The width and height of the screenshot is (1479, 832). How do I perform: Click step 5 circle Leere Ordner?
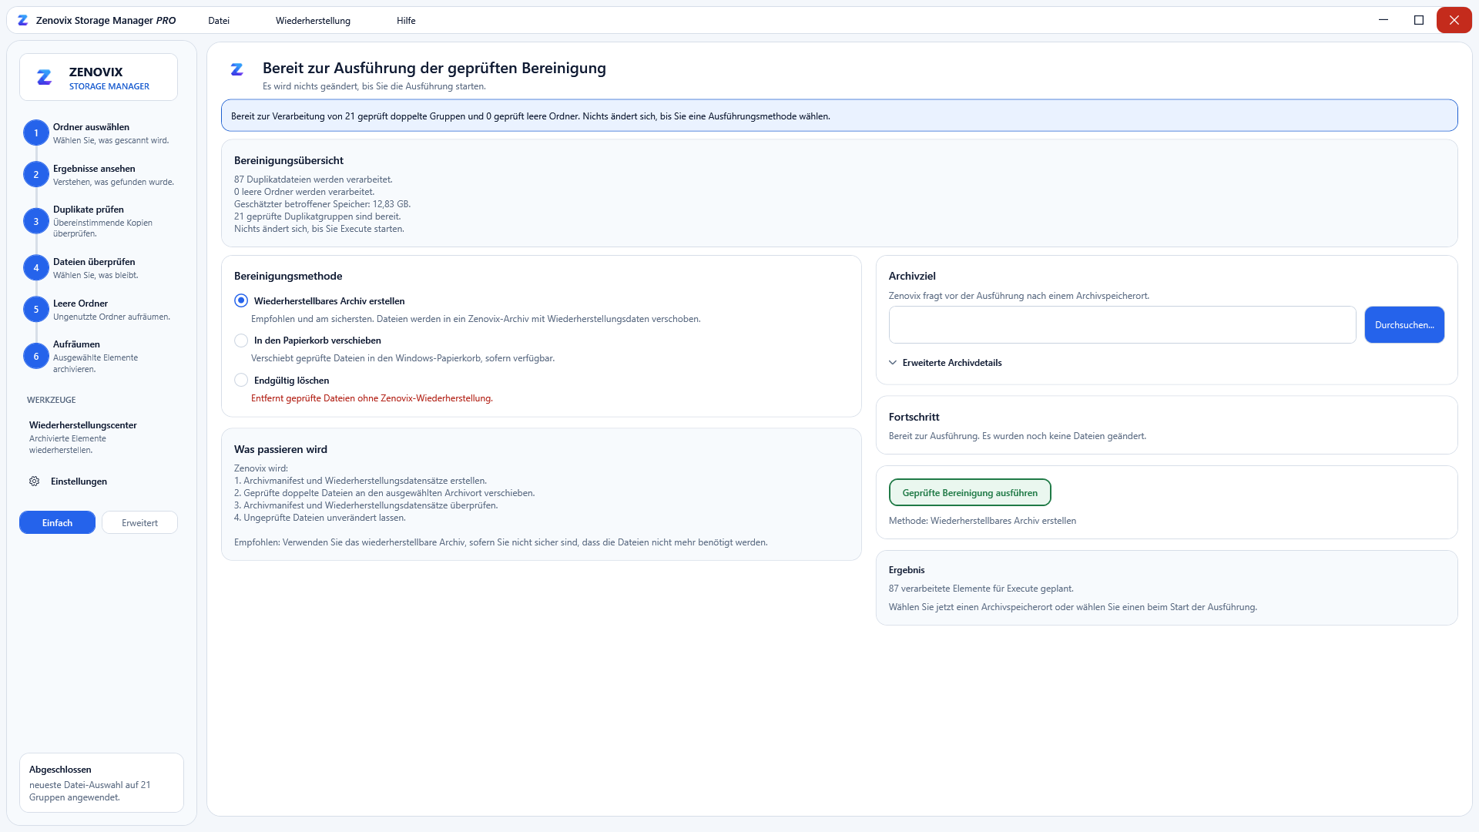click(36, 309)
